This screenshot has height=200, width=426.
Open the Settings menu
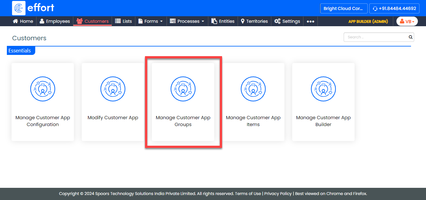click(x=287, y=21)
